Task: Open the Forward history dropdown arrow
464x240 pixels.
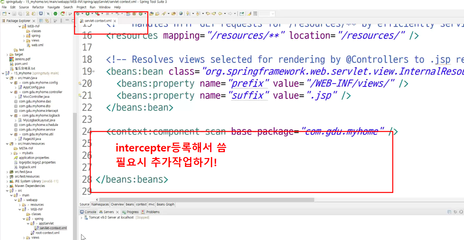Action: coord(235,14)
